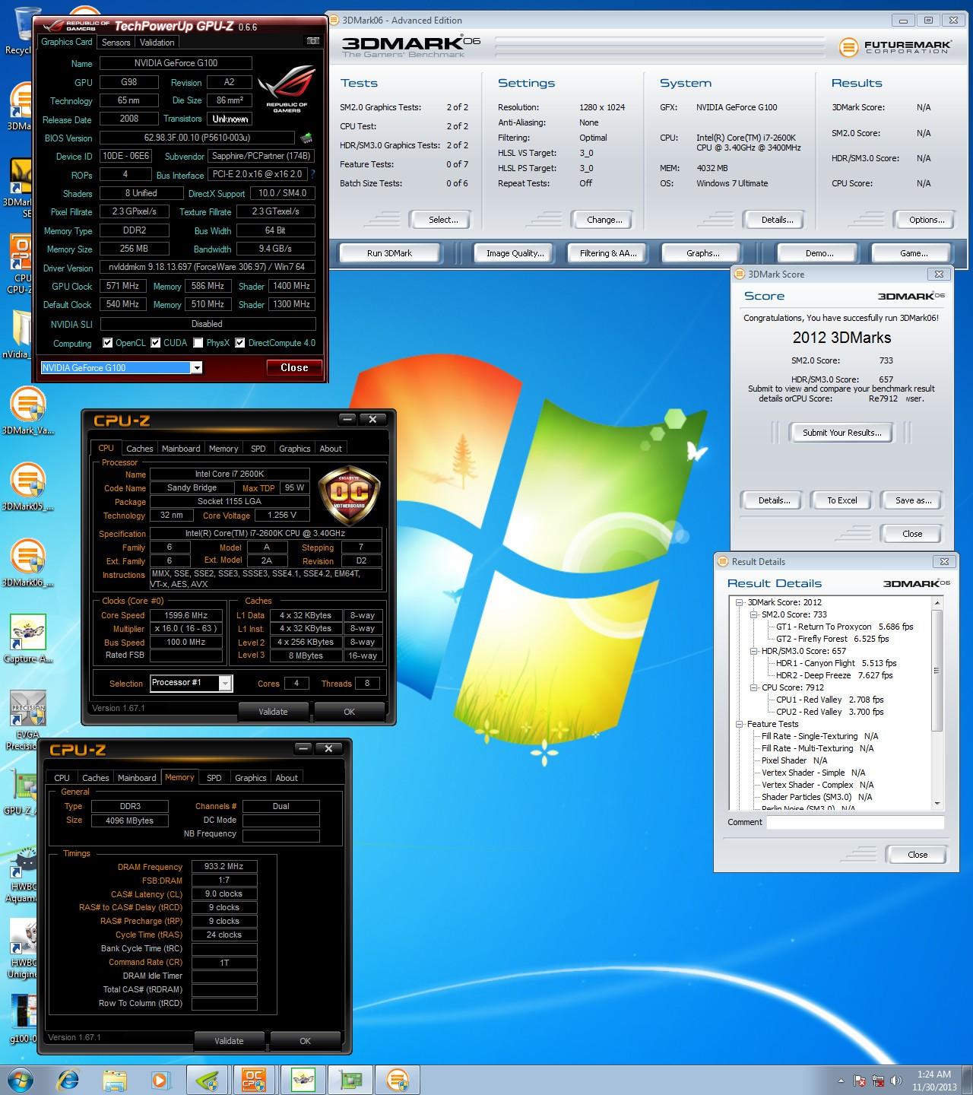Click the Change... settings button in 3DMark06
973x1095 pixels.
coord(604,220)
